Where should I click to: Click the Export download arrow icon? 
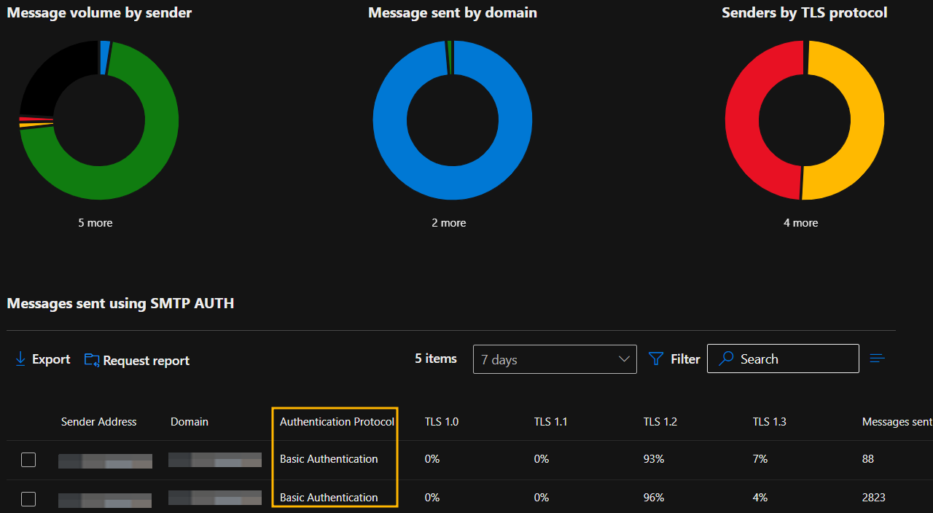(20, 359)
